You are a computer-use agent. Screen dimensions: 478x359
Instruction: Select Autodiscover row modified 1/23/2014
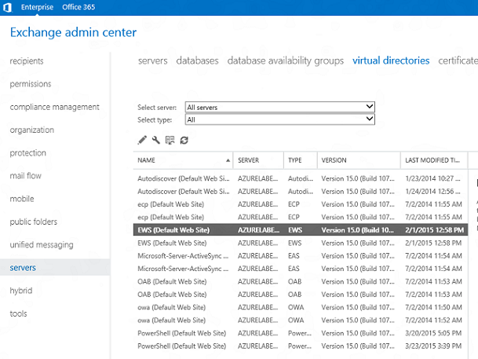pyautogui.click(x=301, y=178)
